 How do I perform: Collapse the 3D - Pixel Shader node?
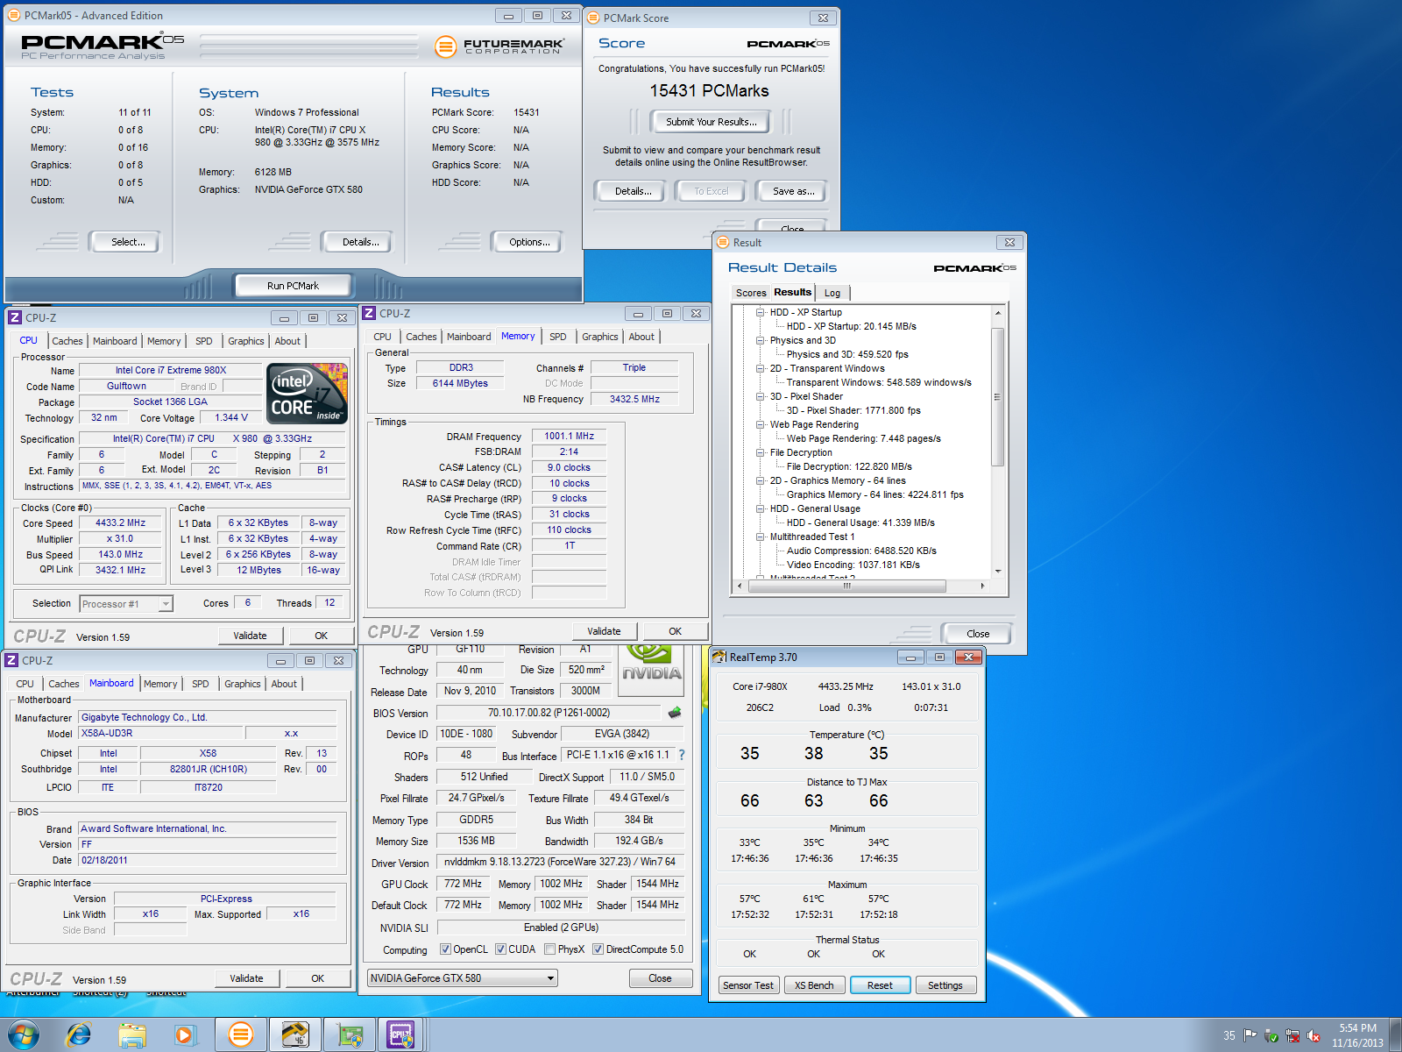[761, 396]
